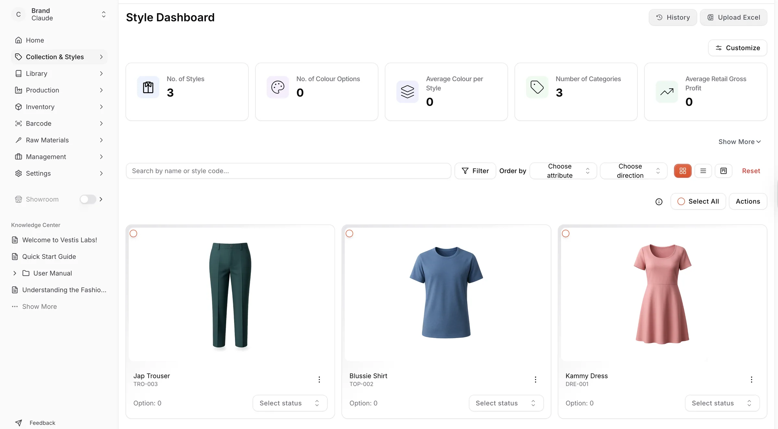Viewport: 778px width, 429px height.
Task: Open Select status for Kammy Dress
Action: 722,403
